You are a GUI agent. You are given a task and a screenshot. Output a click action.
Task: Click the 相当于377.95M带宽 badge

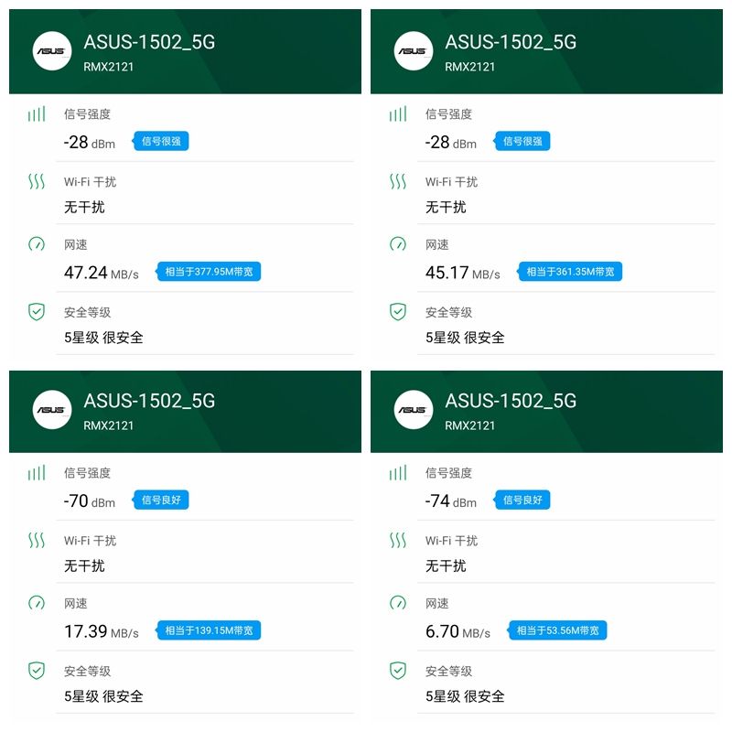pos(209,272)
